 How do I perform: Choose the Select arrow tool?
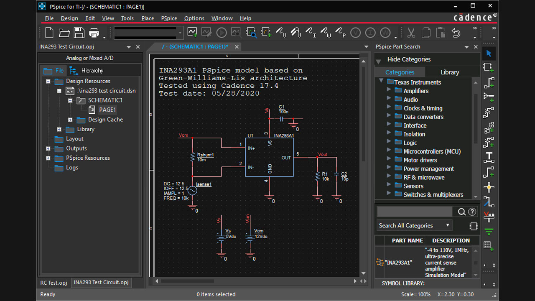[x=489, y=54]
